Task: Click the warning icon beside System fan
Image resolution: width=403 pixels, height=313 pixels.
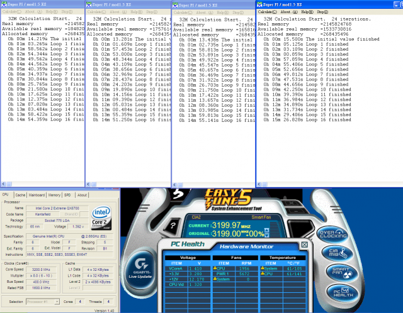Action: tap(215, 279)
